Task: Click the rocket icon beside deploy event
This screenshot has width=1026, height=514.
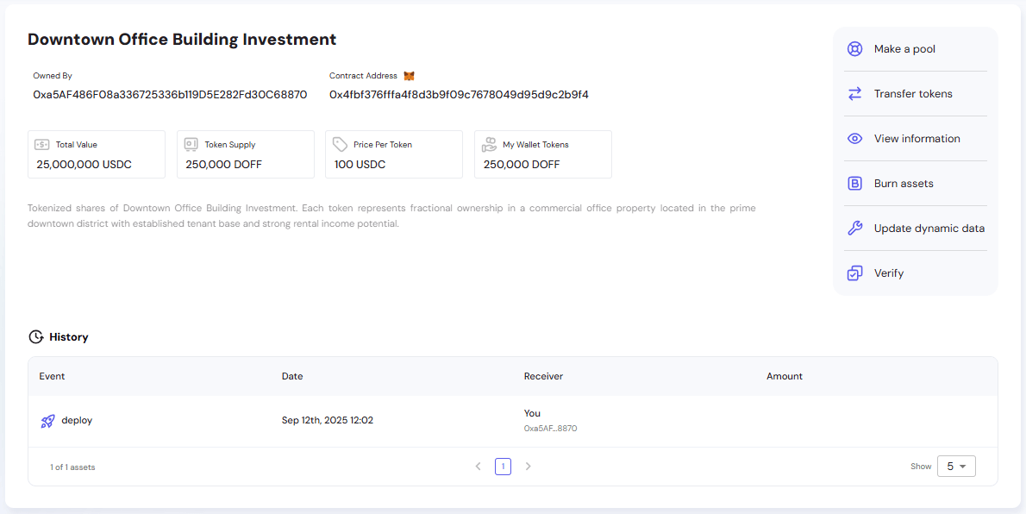Action: (x=48, y=421)
